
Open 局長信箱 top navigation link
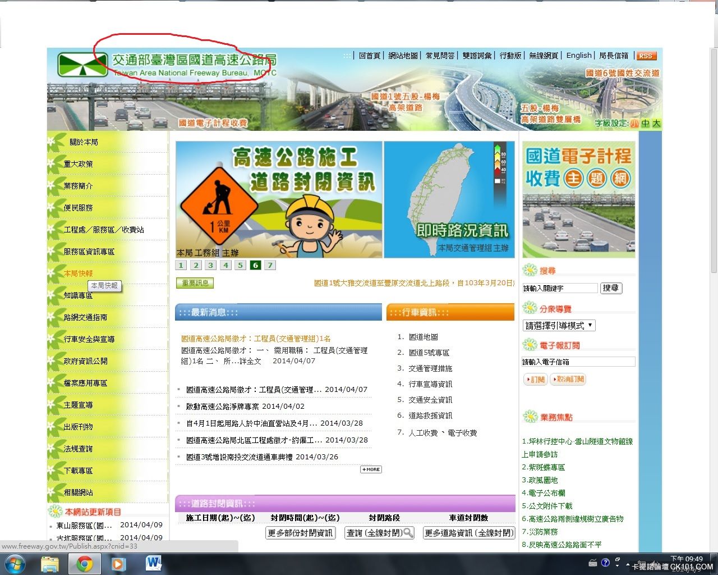pyautogui.click(x=614, y=56)
